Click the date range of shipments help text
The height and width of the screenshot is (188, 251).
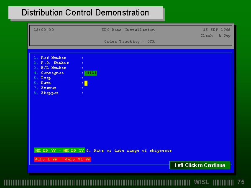pos(129,150)
